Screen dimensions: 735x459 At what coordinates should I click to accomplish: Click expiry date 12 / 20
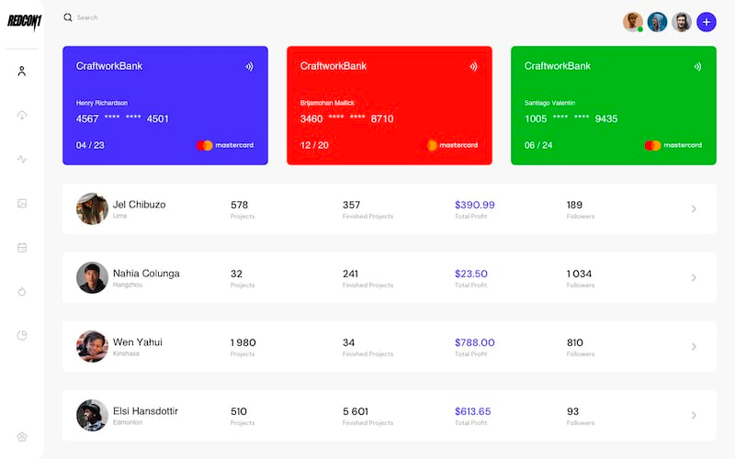click(314, 145)
